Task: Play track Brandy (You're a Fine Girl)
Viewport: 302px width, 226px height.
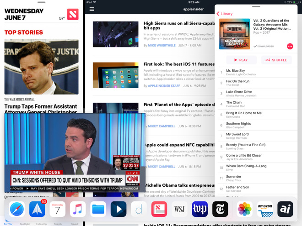Action: point(258,146)
